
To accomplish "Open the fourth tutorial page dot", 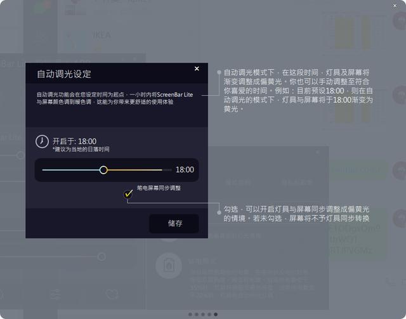I will tap(209, 314).
